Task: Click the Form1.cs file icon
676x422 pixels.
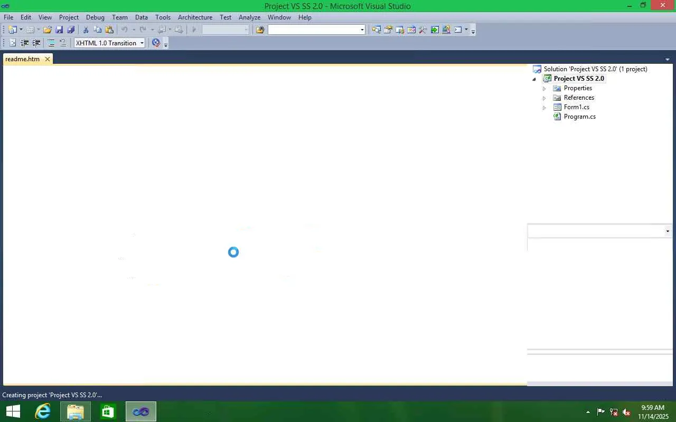Action: 557,107
